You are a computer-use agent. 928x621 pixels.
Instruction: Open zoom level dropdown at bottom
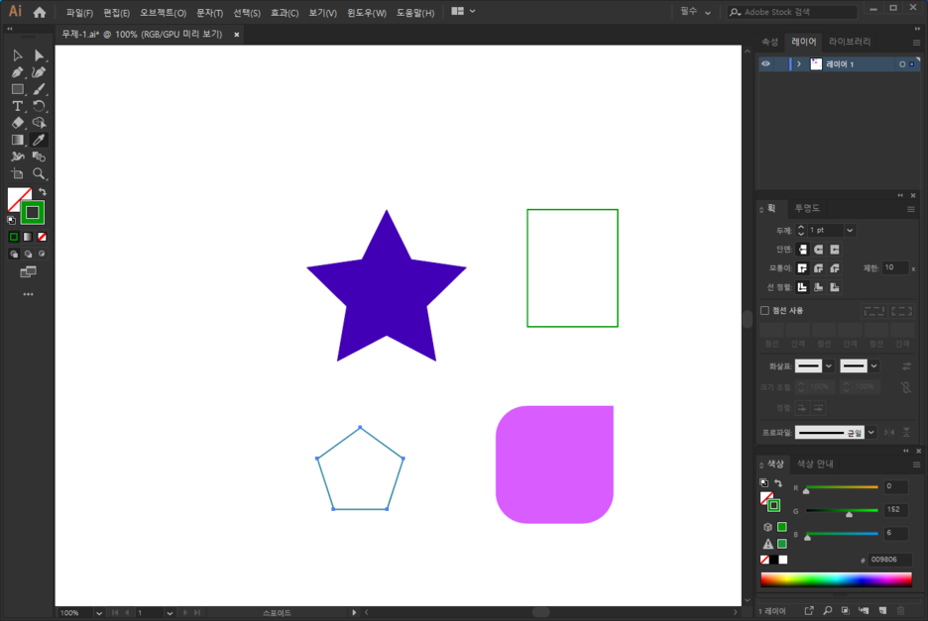(99, 613)
